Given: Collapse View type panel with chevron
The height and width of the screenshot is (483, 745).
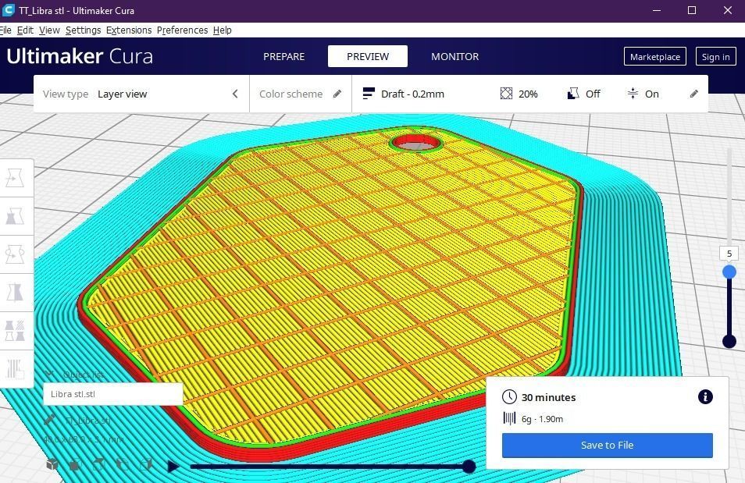Looking at the screenshot, I should [x=235, y=94].
